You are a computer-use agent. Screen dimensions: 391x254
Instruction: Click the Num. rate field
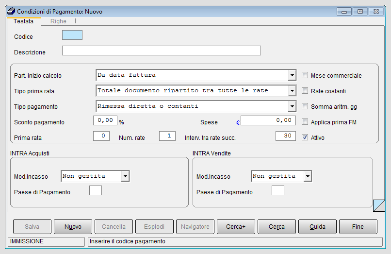click(167, 136)
